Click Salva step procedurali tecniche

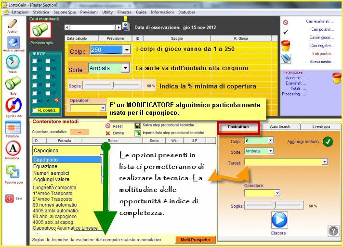tap(168, 125)
